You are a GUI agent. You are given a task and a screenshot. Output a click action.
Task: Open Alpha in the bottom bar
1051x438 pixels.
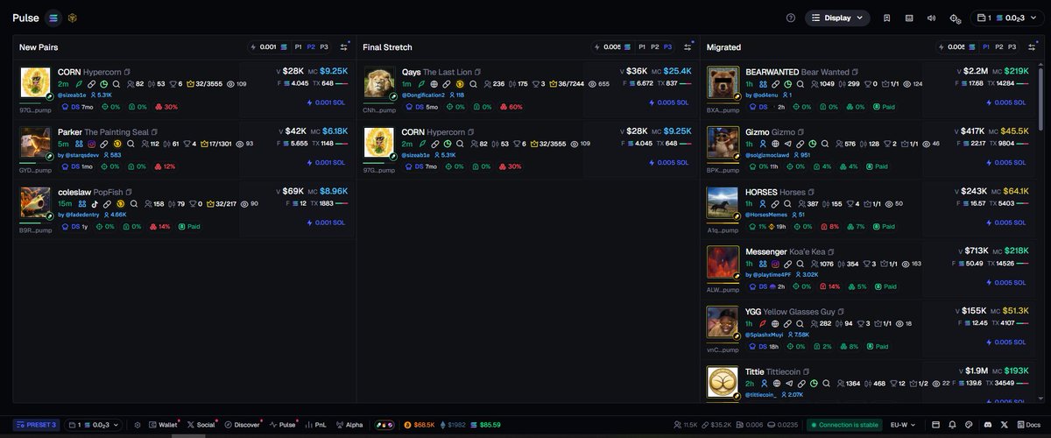point(350,425)
